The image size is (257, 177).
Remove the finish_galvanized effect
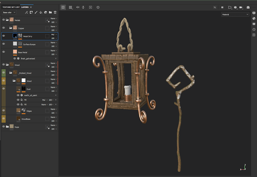click(x=56, y=59)
